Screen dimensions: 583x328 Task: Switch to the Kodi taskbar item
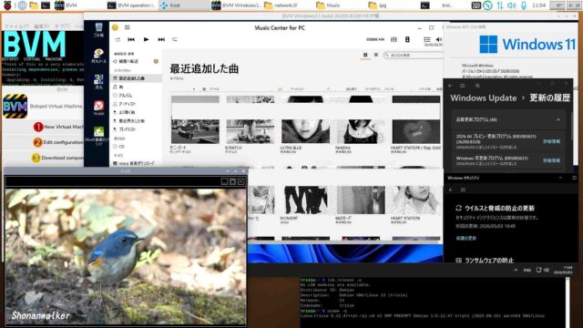(x=184, y=5)
